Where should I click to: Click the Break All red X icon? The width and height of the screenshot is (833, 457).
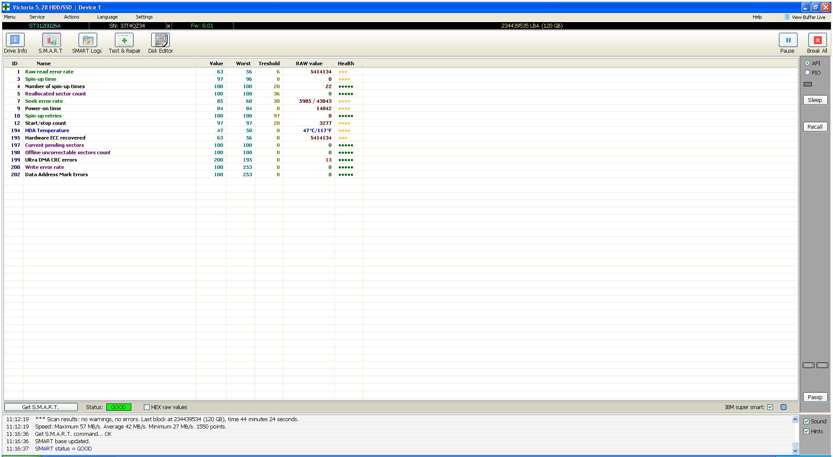coord(817,40)
